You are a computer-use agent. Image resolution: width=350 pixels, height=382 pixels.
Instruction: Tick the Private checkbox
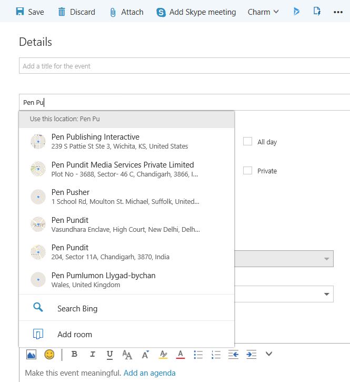[x=247, y=170]
